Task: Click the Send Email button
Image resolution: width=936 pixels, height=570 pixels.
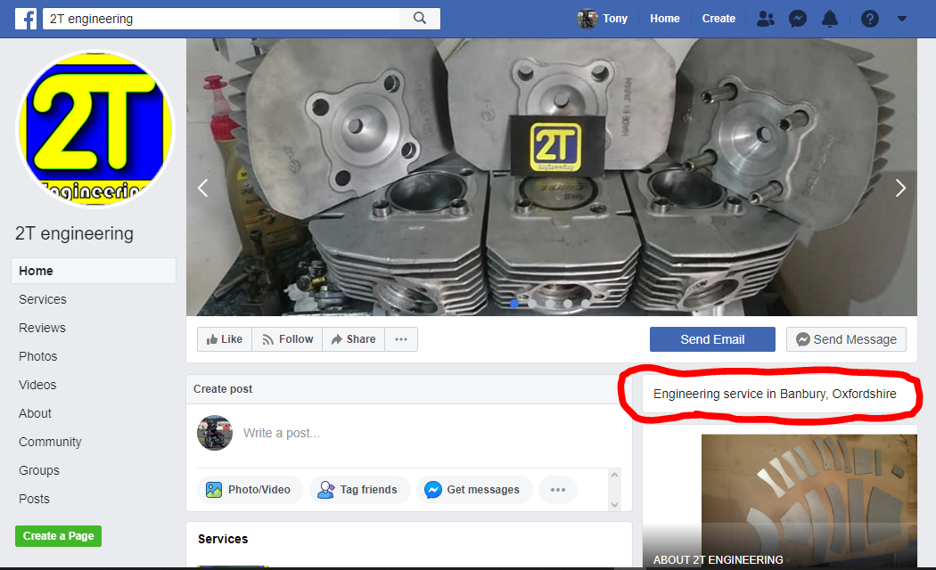Action: point(712,339)
